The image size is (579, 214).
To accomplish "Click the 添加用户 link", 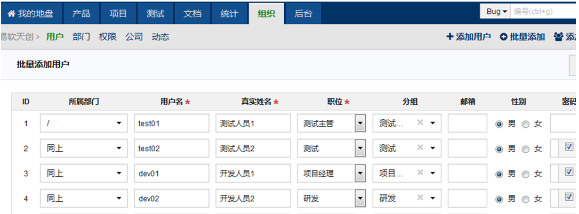I will click(469, 37).
